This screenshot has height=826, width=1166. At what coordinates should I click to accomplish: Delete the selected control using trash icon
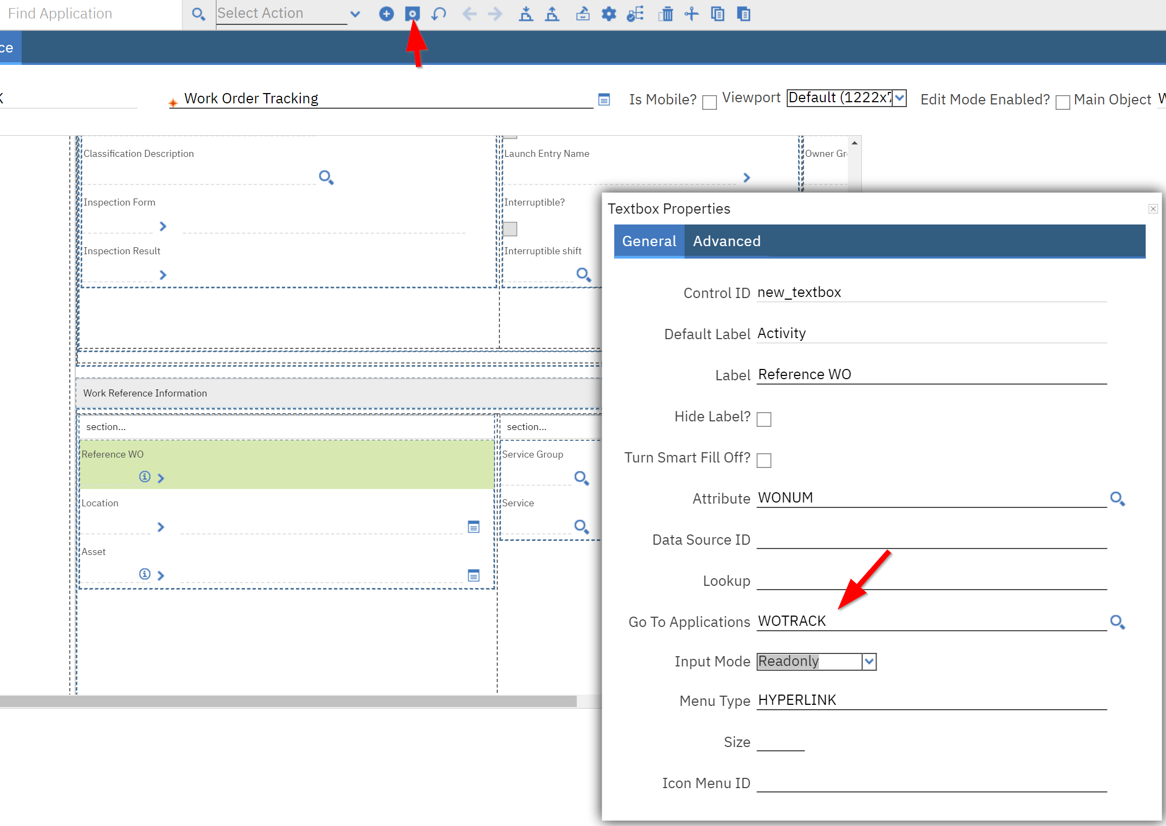[665, 14]
